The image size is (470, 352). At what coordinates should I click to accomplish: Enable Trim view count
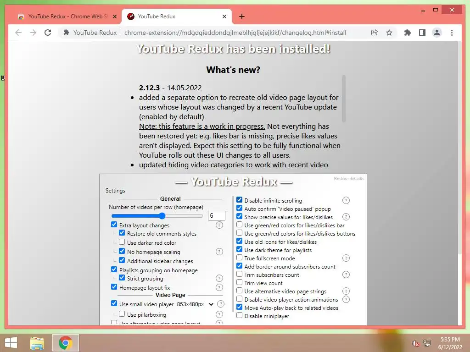point(239,282)
